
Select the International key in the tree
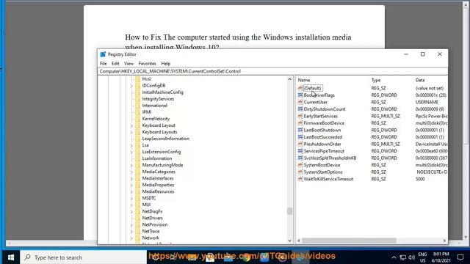[155, 106]
